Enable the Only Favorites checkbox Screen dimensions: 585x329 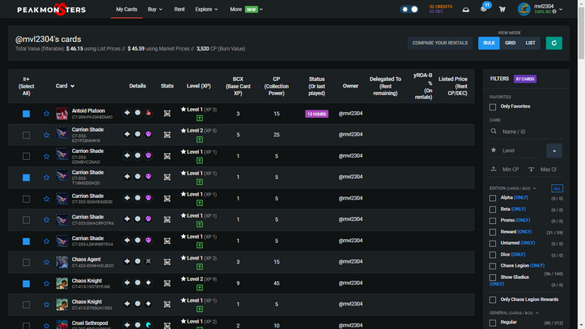[x=493, y=107]
